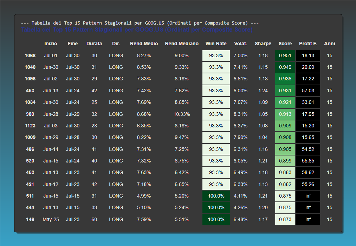This screenshot has height=246, width=356.
Task: Click the Win Rate column header
Action: click(x=216, y=44)
